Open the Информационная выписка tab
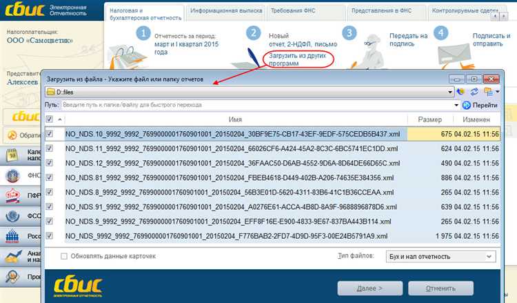517x303 pixels. click(226, 10)
